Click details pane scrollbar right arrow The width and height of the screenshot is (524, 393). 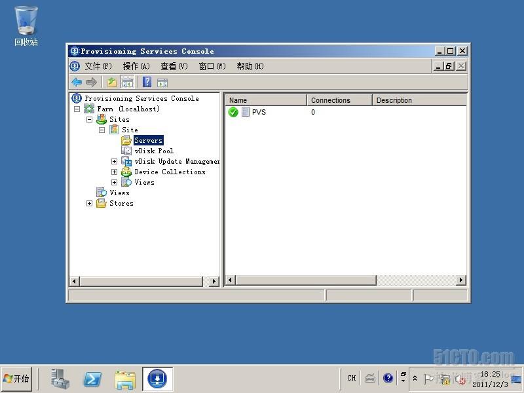(461, 280)
